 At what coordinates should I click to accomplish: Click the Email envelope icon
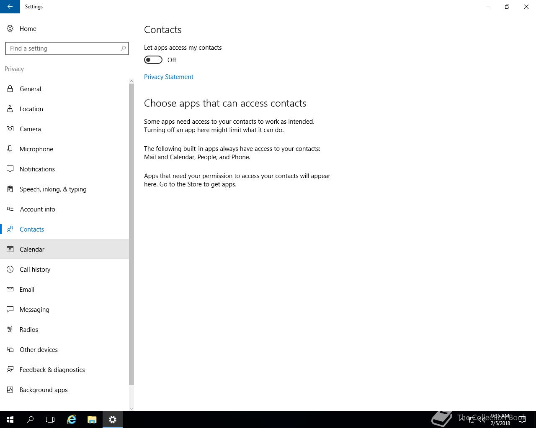10,289
